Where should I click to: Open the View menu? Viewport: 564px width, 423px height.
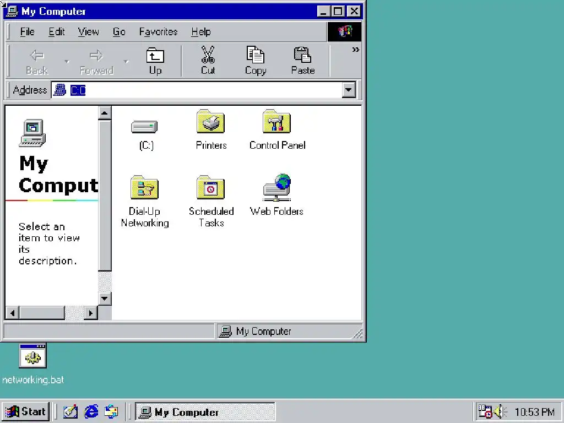[88, 31]
